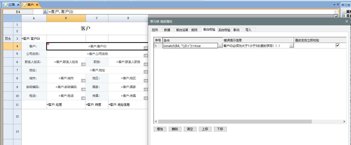Switch to the 控件 tab
This screenshot has height=145, width=351.
[155, 30]
